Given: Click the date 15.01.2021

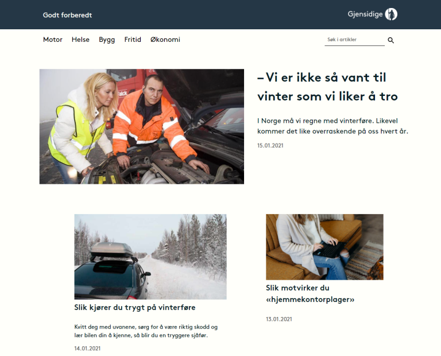Looking at the screenshot, I should tap(270, 146).
